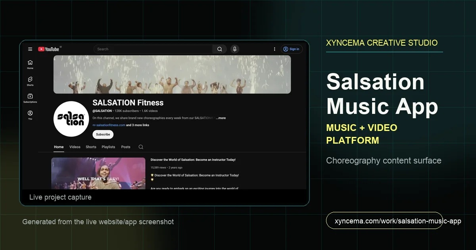The image size is (476, 250).
Task: Switch to the Shorts channel tab
Action: click(x=91, y=147)
